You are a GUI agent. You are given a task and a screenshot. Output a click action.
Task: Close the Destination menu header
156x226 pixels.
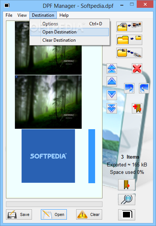click(43, 15)
